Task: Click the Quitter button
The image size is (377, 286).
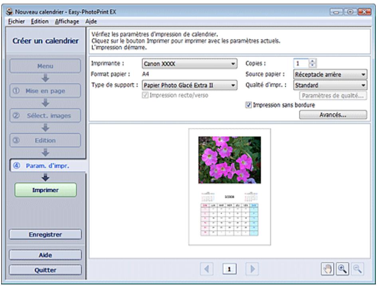Action: pyautogui.click(x=45, y=270)
